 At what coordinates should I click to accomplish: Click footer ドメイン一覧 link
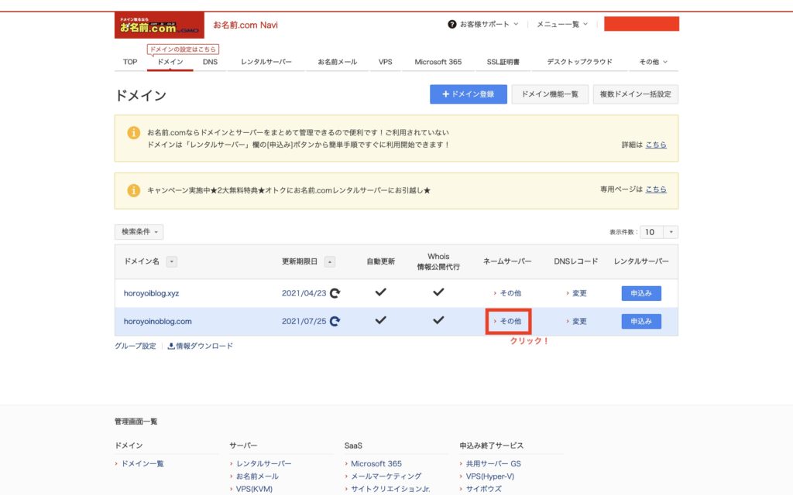click(x=142, y=464)
